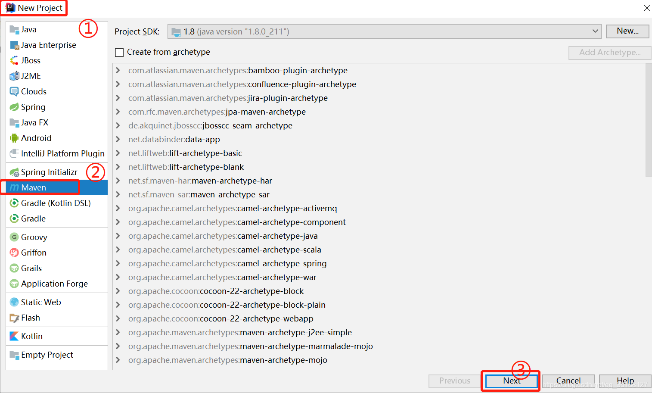Click the Previous button
Screen dimensions: 652x393
tap(455, 381)
